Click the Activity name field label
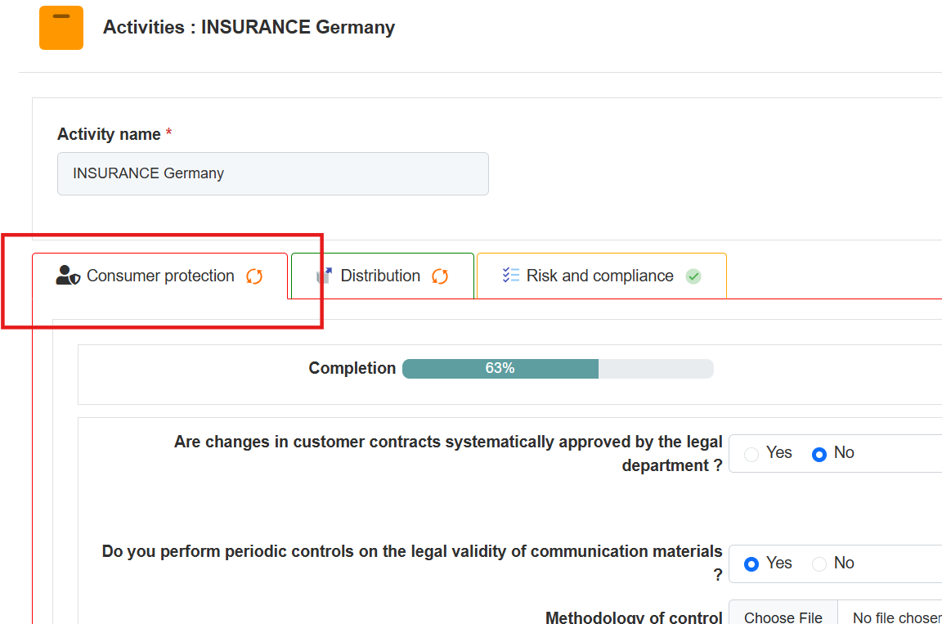 109,134
